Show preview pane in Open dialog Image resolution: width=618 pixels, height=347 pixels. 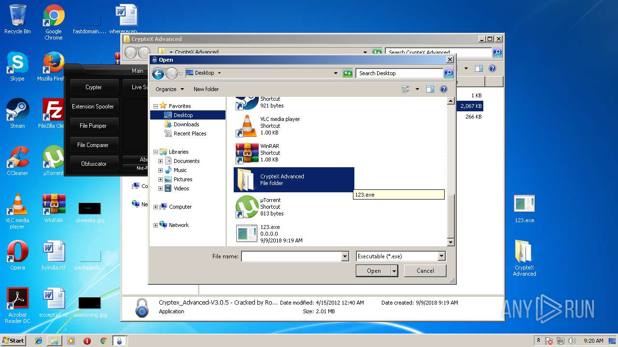pos(430,89)
